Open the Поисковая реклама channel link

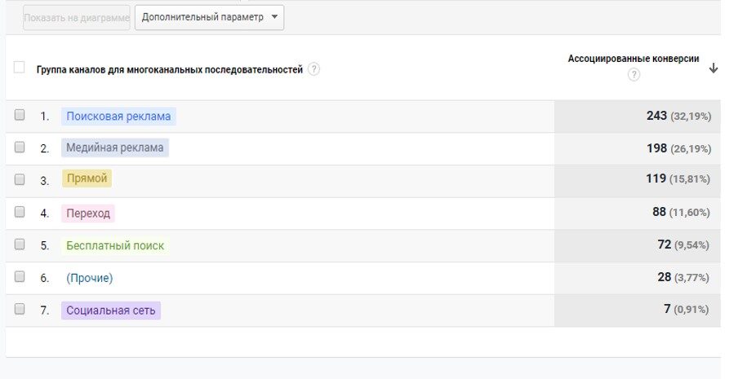click(x=118, y=117)
